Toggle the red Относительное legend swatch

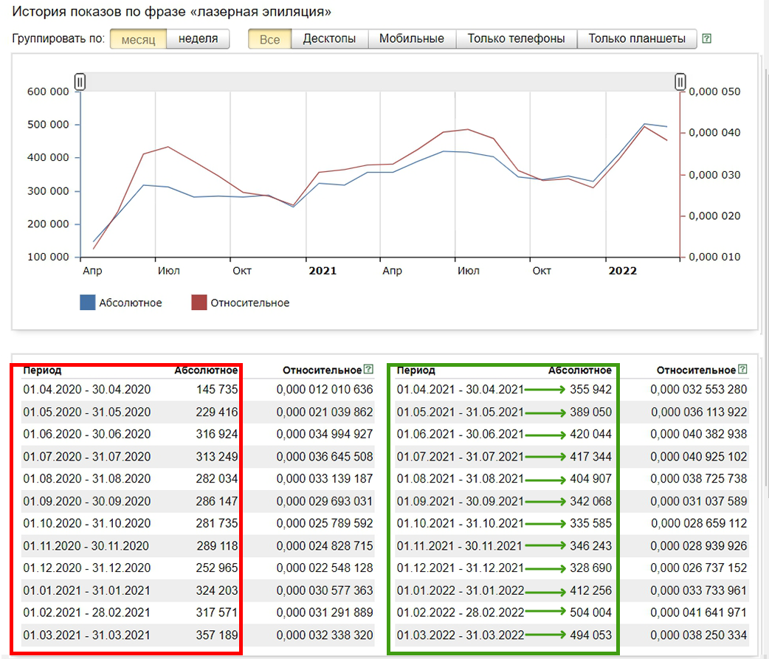199,303
